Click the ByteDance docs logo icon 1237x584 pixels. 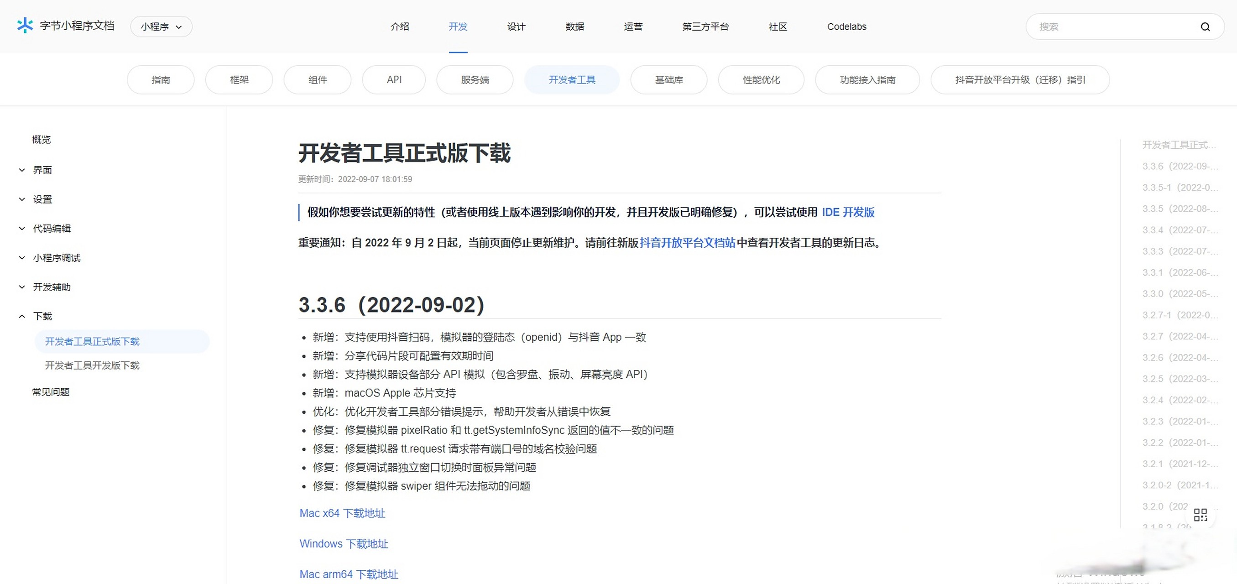tap(25, 26)
